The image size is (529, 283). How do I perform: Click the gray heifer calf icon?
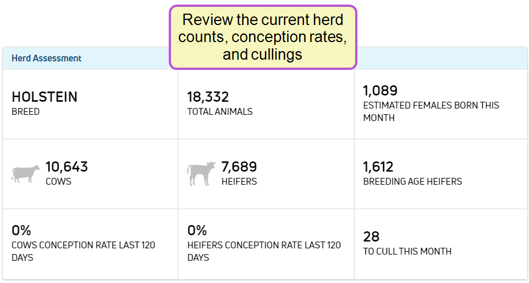[201, 173]
